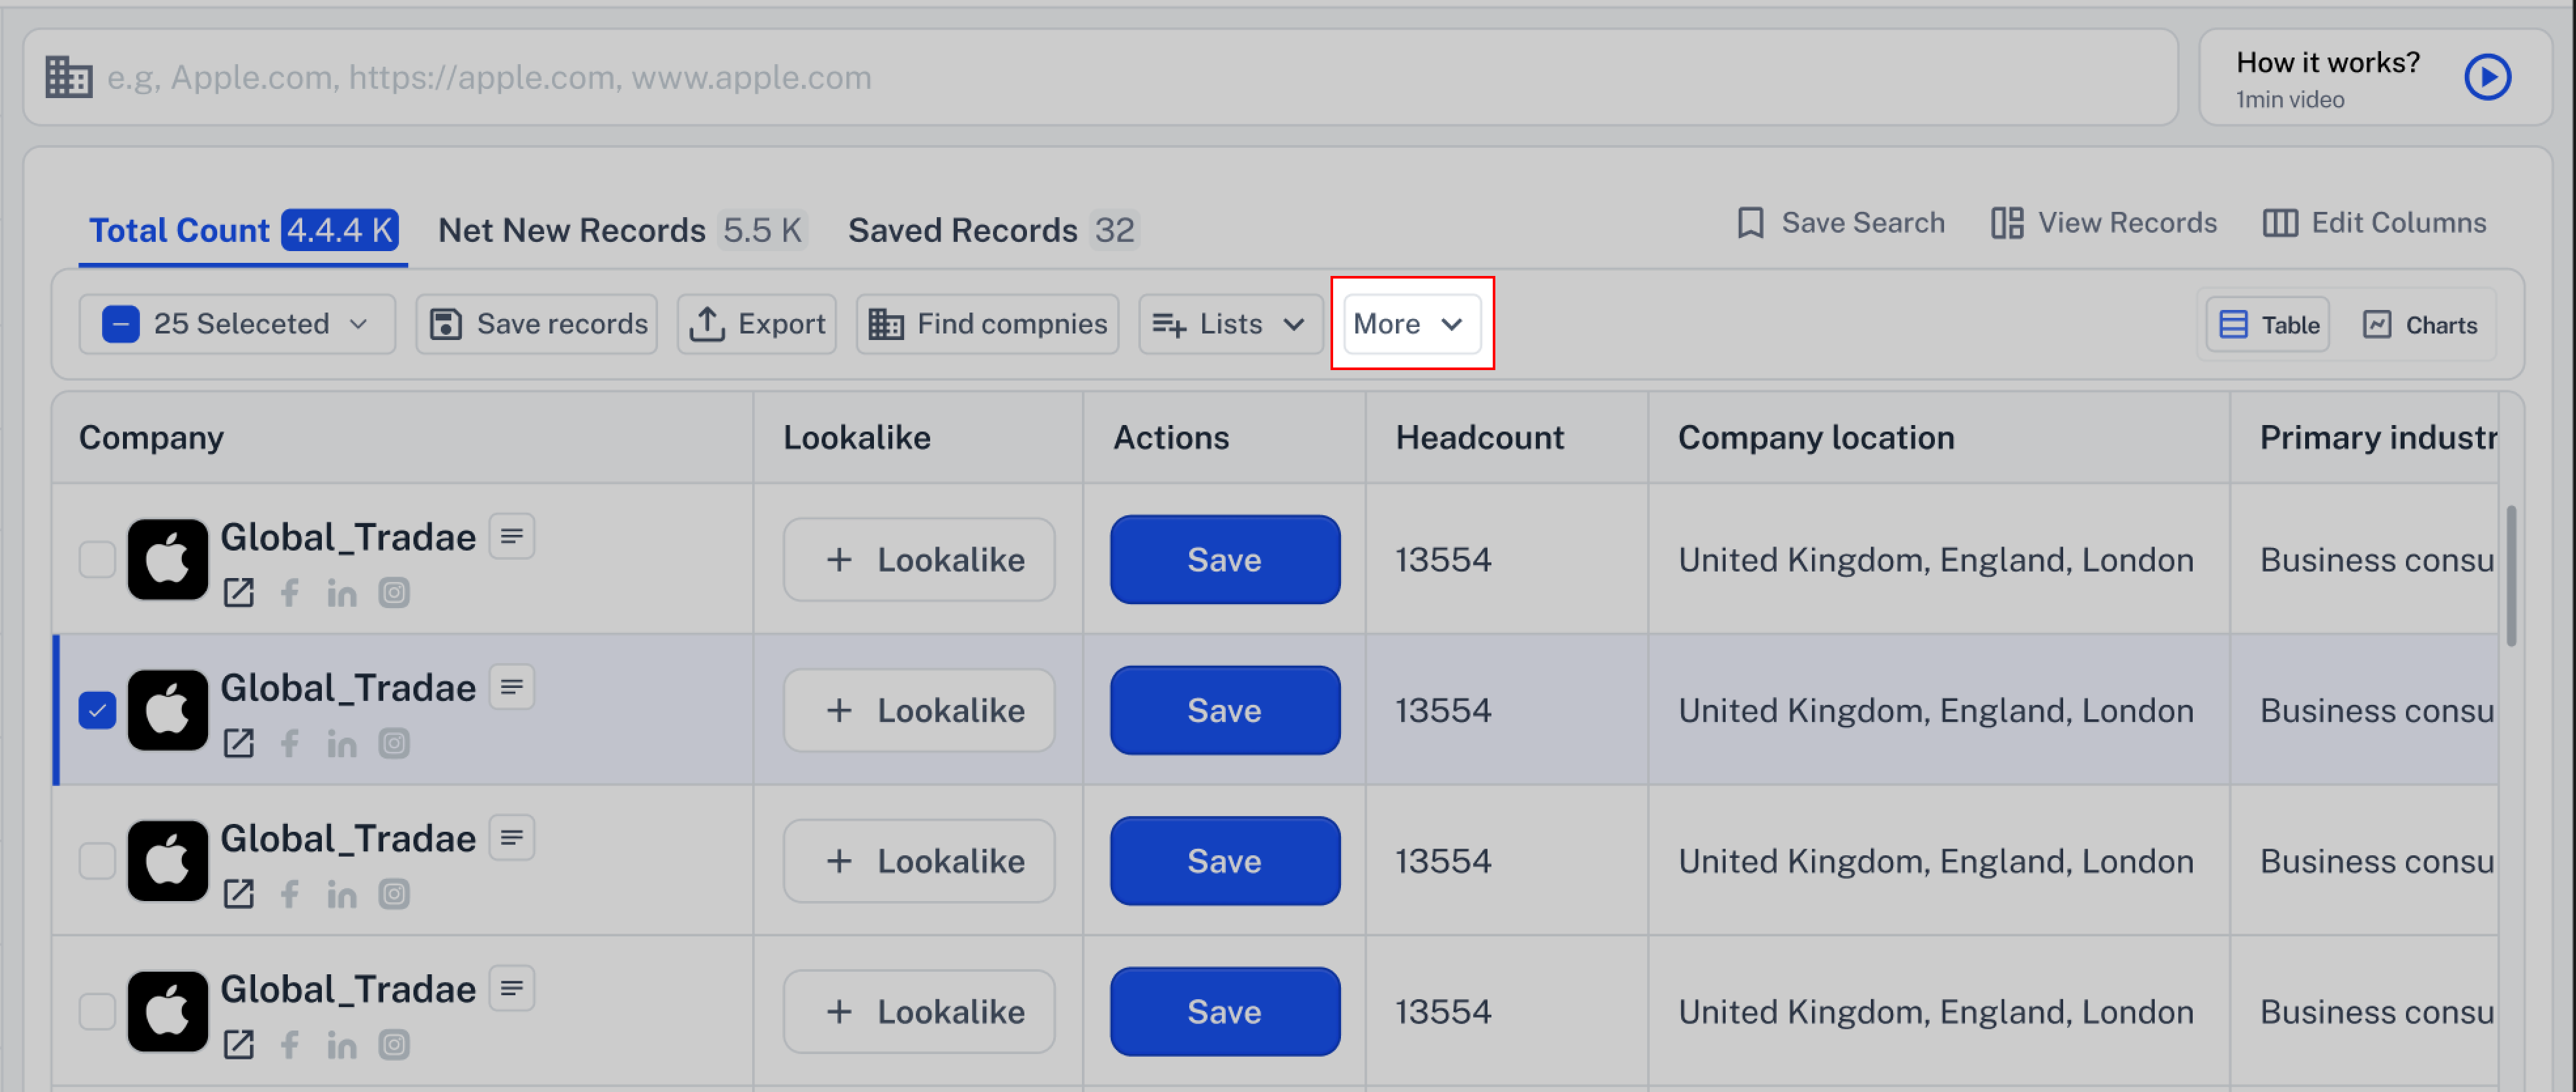Screen dimensions: 2576x1092
Task: Open the Saved Records tab
Action: pyautogui.click(x=993, y=230)
